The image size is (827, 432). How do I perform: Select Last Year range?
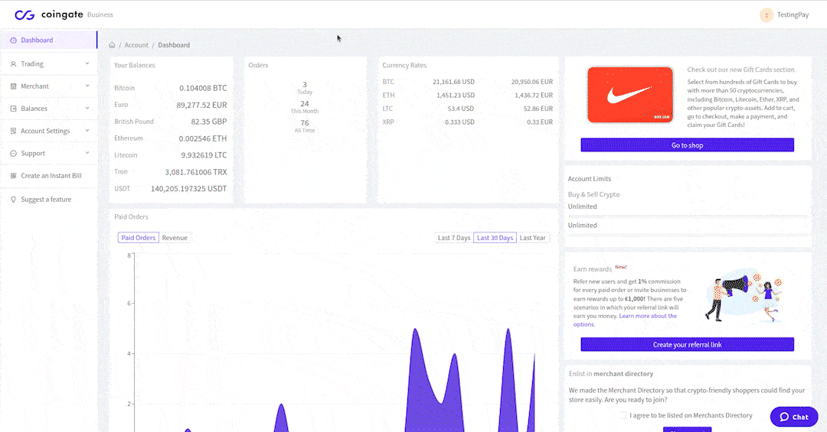point(533,238)
